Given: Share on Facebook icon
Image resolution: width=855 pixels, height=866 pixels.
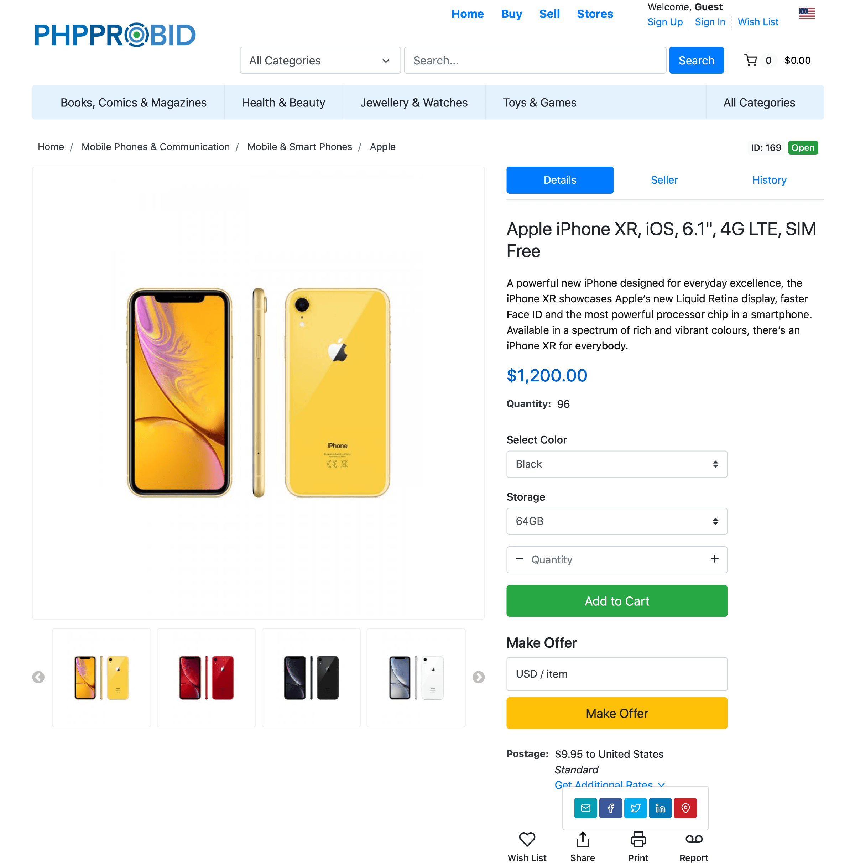Looking at the screenshot, I should (x=610, y=808).
